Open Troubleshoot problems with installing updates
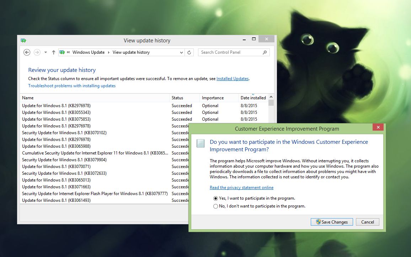The height and width of the screenshot is (257, 411). click(x=72, y=85)
